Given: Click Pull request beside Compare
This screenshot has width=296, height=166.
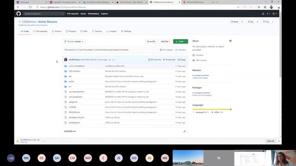Looking at the screenshot, I should point(166,50).
